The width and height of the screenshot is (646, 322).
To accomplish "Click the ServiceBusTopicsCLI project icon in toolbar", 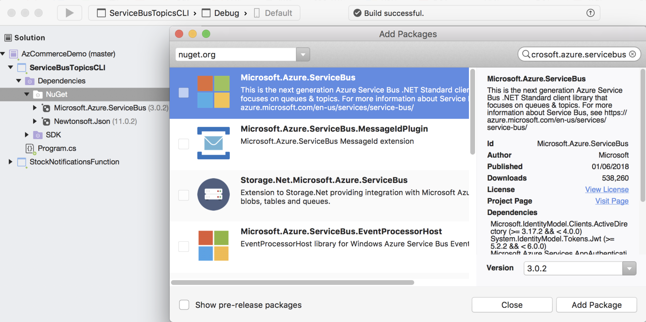I will 101,13.
